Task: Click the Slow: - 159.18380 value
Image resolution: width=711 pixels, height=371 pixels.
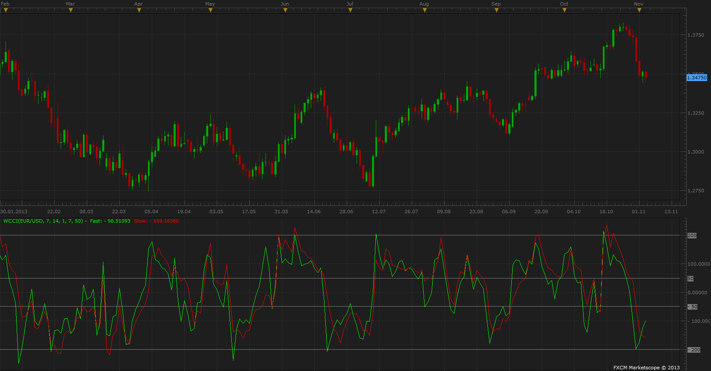Action: pyautogui.click(x=156, y=221)
